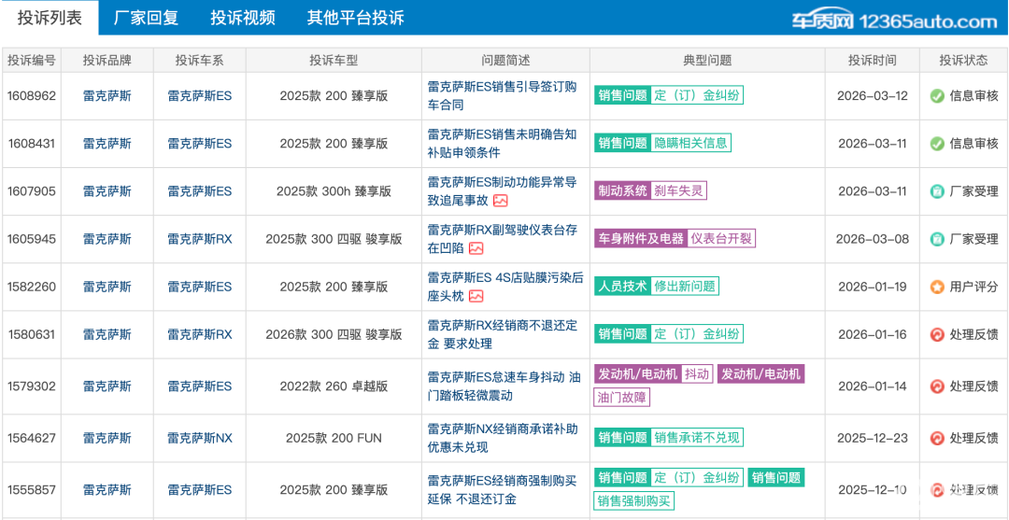Click 处理反馈 status icon for complaint 1564627
This screenshot has height=520, width=1009.
tap(937, 438)
